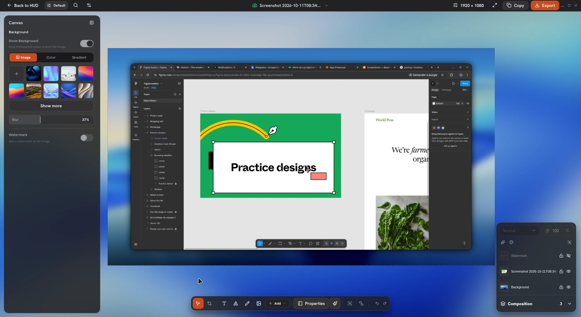Screen dimensions: 581x317
Task: Open search from the top bar
Action: coord(76,5)
